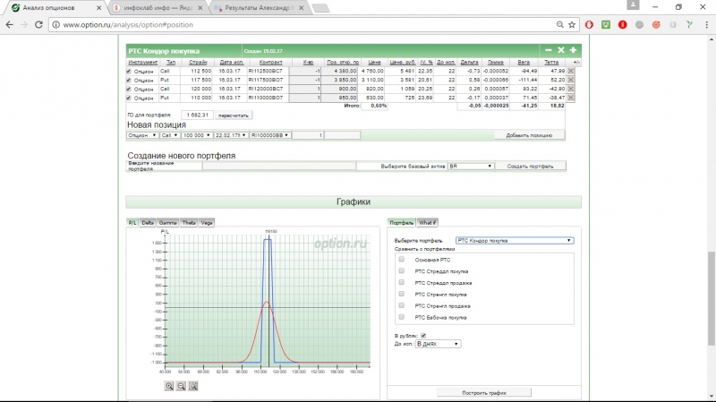The image size is (716, 402).
Task: Delete the 112 500 Call option row
Action: [x=571, y=71]
